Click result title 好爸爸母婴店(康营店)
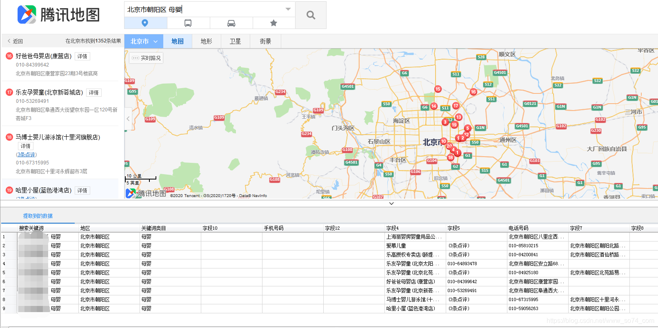 44,56
